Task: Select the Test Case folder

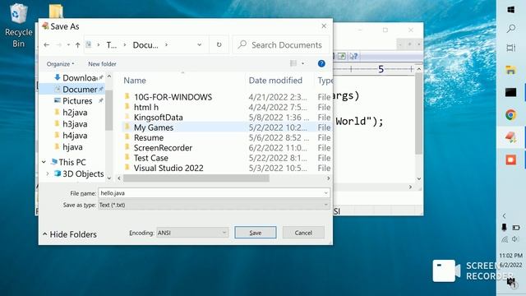Action: click(151, 158)
